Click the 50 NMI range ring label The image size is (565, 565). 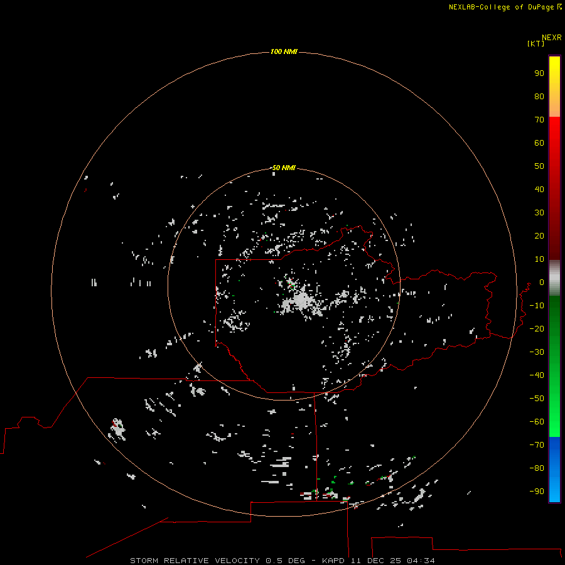284,168
